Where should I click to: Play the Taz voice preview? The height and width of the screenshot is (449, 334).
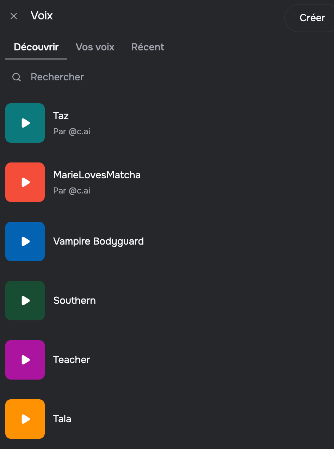pyautogui.click(x=25, y=123)
